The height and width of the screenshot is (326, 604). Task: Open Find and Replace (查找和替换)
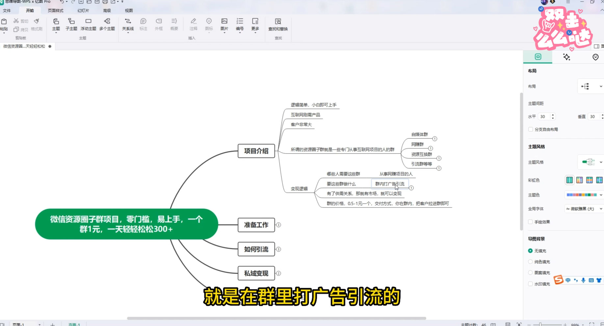(278, 24)
